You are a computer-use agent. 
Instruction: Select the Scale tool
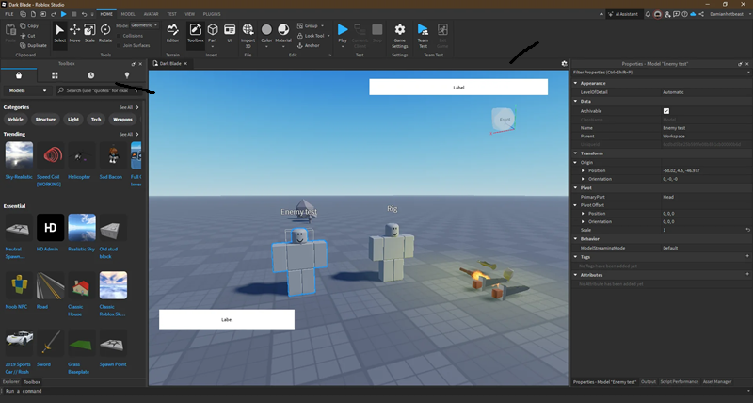[x=89, y=34]
